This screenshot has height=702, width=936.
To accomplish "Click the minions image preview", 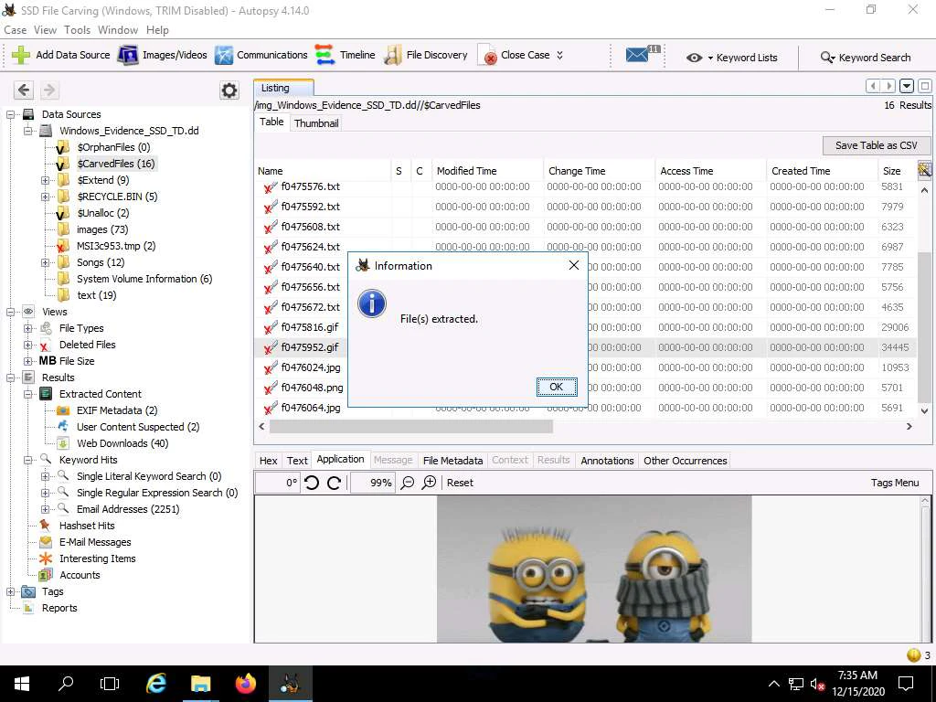I will click(594, 569).
